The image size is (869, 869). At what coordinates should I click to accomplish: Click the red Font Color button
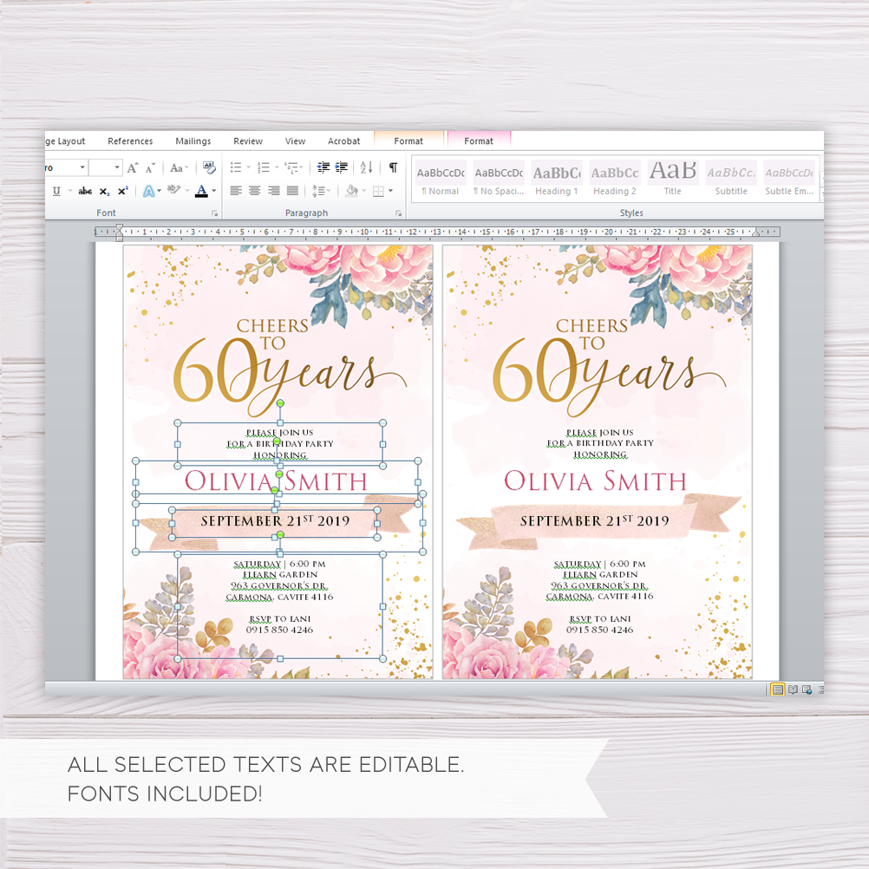202,191
